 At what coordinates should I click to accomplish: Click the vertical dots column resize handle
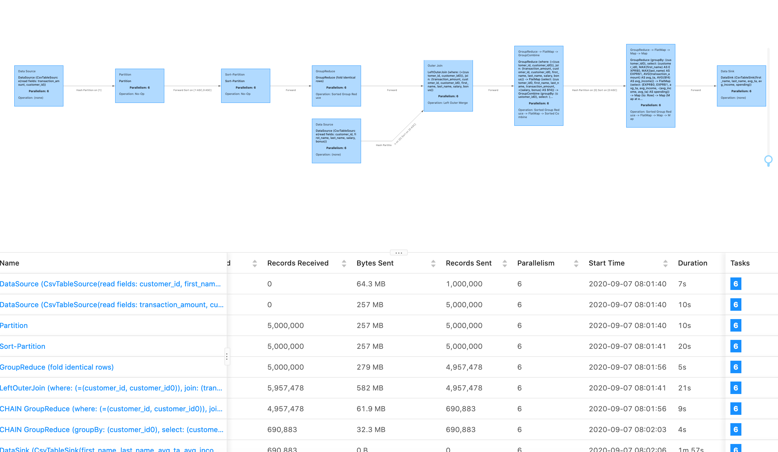click(x=227, y=357)
